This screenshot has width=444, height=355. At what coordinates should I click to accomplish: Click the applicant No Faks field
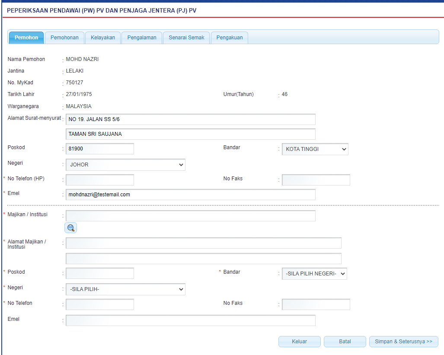click(316, 180)
